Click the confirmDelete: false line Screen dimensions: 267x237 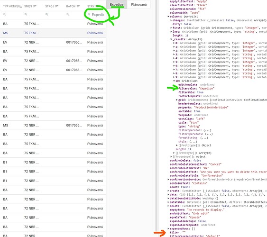pyautogui.click(x=185, y=160)
